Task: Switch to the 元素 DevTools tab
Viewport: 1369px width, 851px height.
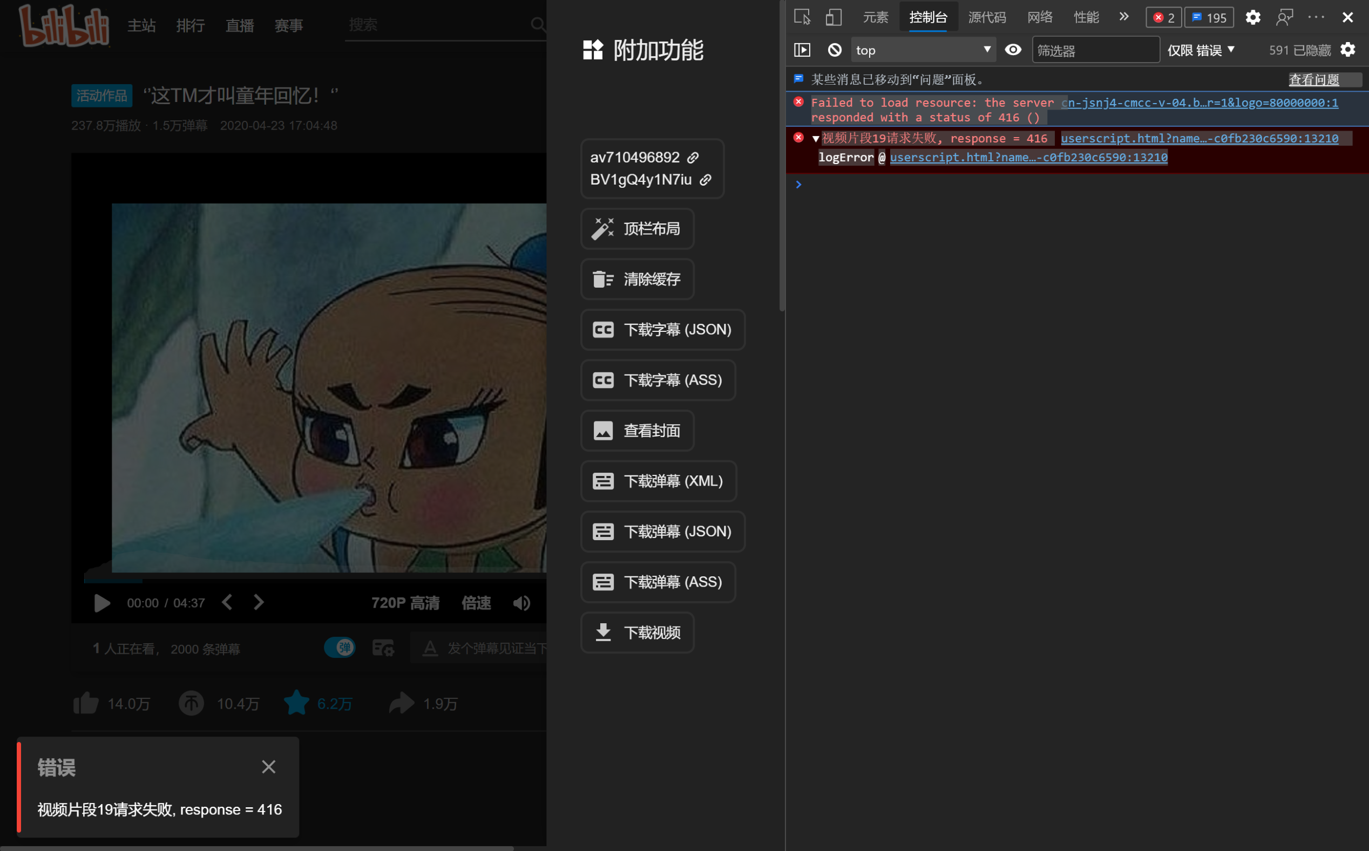Action: coord(875,17)
